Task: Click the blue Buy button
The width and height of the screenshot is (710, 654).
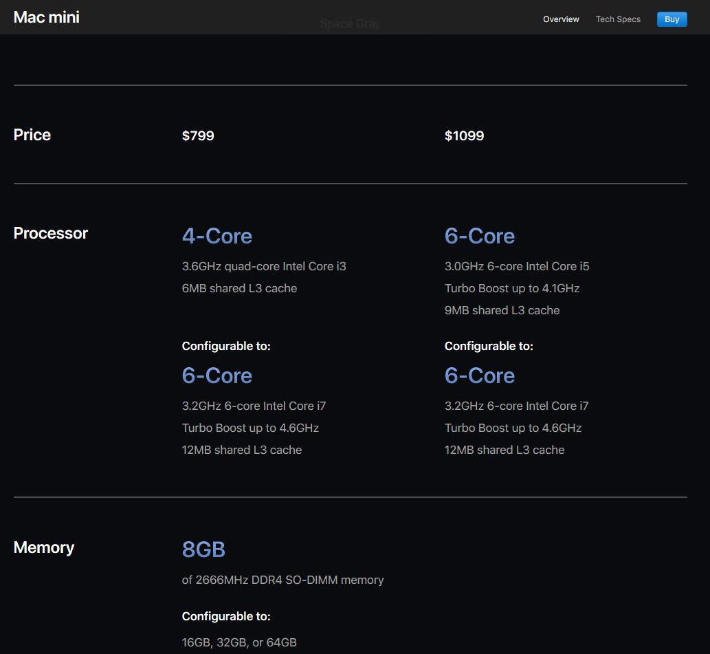Action: [x=672, y=19]
